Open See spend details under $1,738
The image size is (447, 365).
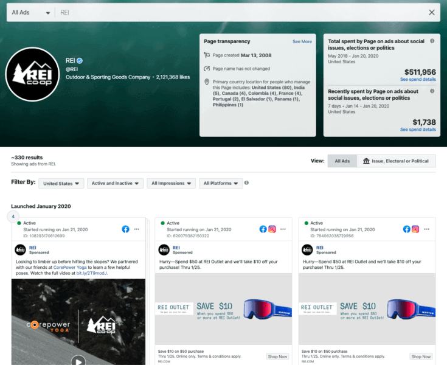pyautogui.click(x=418, y=130)
